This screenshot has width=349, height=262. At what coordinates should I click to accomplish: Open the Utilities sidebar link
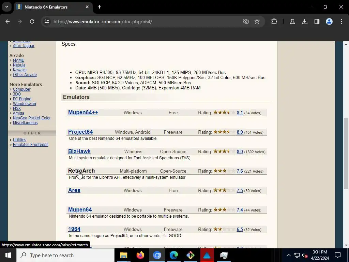coord(19,140)
